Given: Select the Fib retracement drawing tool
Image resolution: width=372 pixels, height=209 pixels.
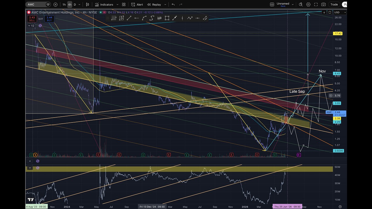Looking at the screenshot, I should (x=114, y=18).
